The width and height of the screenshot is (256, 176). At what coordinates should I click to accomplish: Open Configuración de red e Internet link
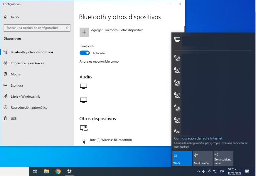(198, 138)
